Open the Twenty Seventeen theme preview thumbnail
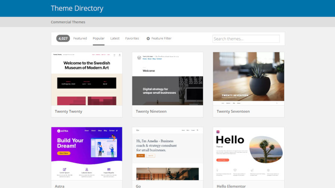This screenshot has height=188, width=335. [249, 79]
